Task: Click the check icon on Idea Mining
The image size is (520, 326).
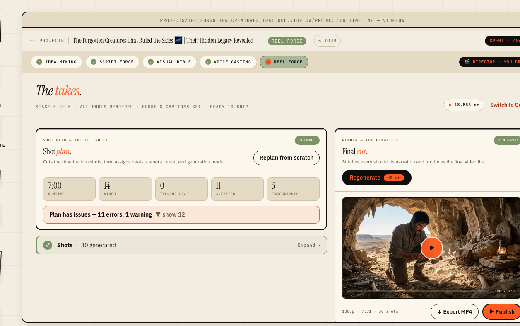Action: pos(39,62)
